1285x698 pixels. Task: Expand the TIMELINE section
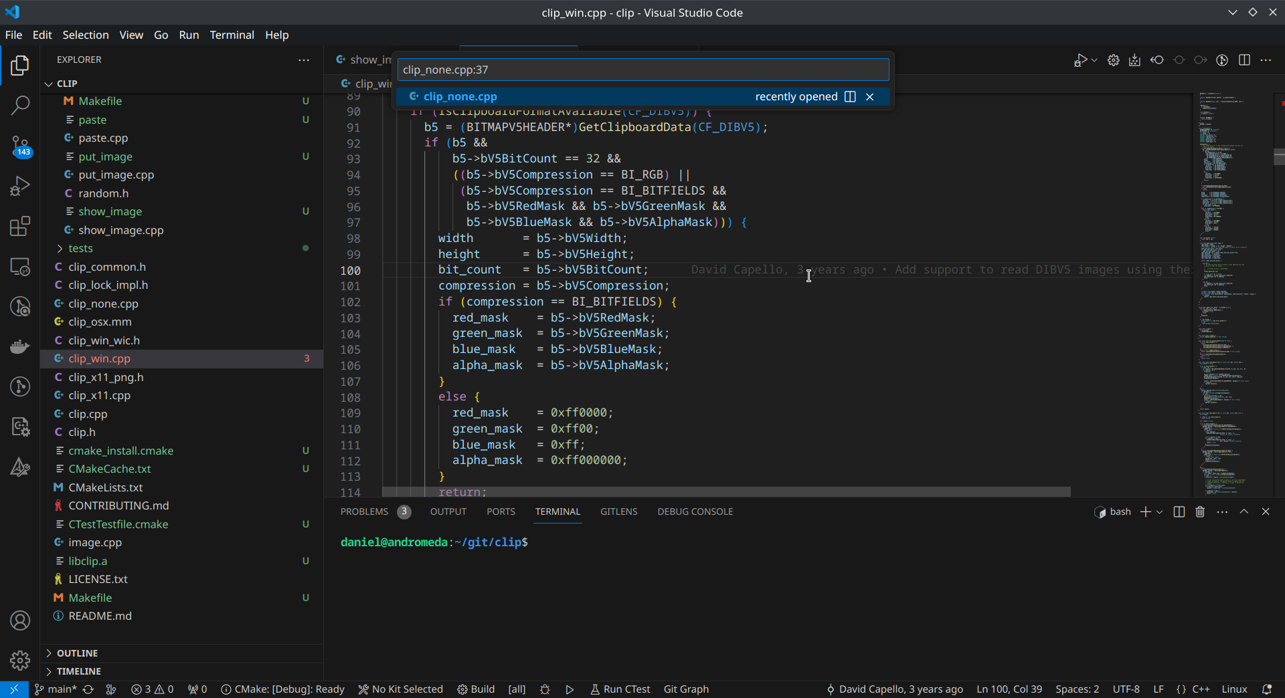click(x=80, y=671)
